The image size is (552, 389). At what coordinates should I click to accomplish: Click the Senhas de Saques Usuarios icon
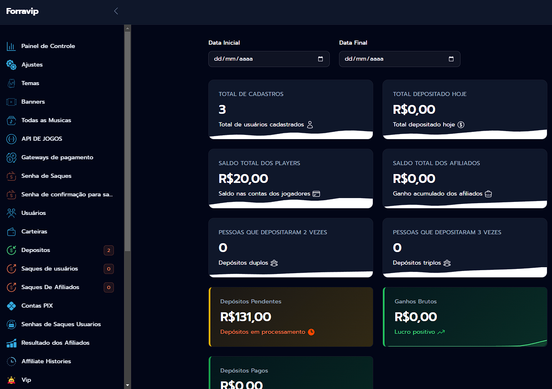click(11, 324)
